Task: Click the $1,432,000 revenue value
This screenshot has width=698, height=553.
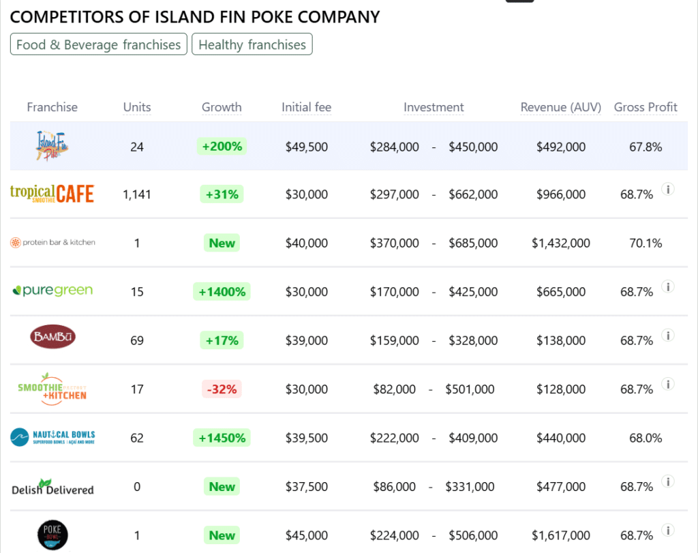Action: (x=561, y=243)
